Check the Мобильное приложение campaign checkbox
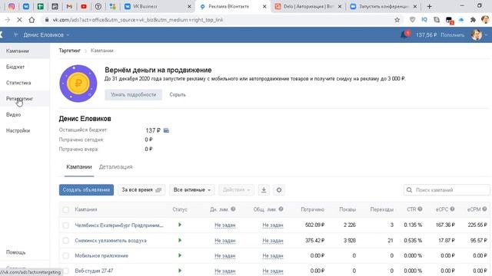 pos(65,255)
